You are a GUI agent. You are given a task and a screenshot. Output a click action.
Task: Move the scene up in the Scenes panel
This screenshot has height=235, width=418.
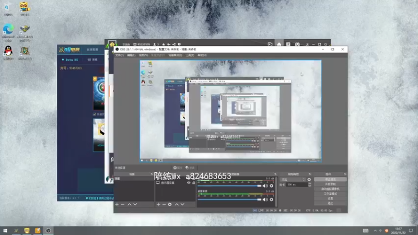click(x=129, y=204)
